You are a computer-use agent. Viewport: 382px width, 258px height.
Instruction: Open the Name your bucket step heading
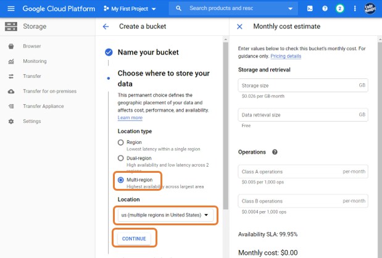(148, 52)
